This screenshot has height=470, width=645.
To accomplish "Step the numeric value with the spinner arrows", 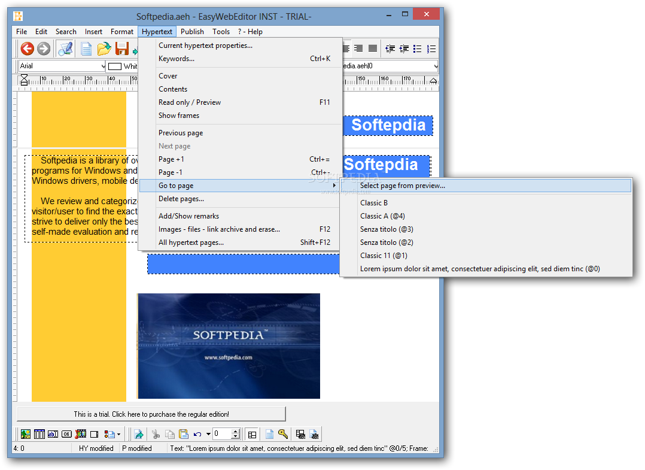I will point(236,434).
